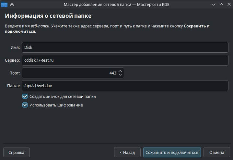Open help with the Справка button
Viewport: 233px width, 160px height.
pos(16,152)
